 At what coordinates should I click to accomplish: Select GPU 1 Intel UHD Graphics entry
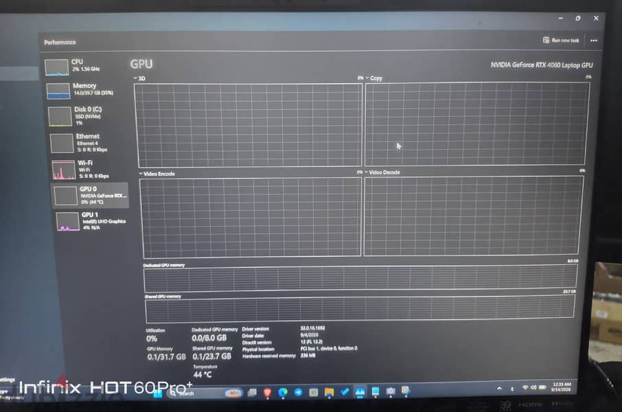point(91,221)
